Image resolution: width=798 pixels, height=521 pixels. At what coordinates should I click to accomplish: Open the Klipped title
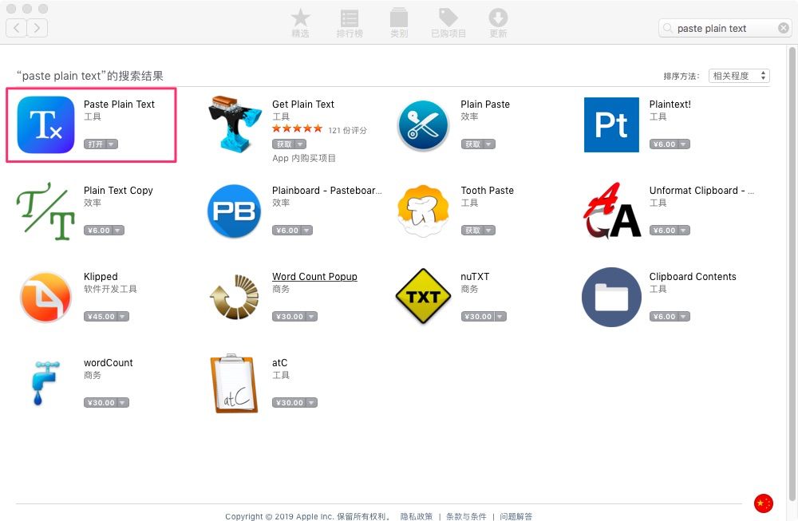pos(101,276)
